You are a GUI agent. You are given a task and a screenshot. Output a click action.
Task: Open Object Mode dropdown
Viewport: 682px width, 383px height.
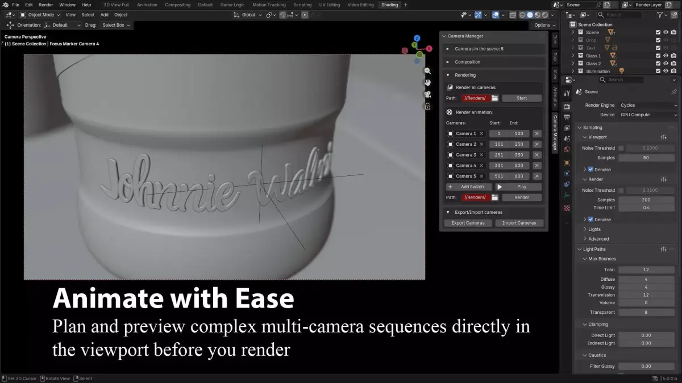tap(40, 15)
